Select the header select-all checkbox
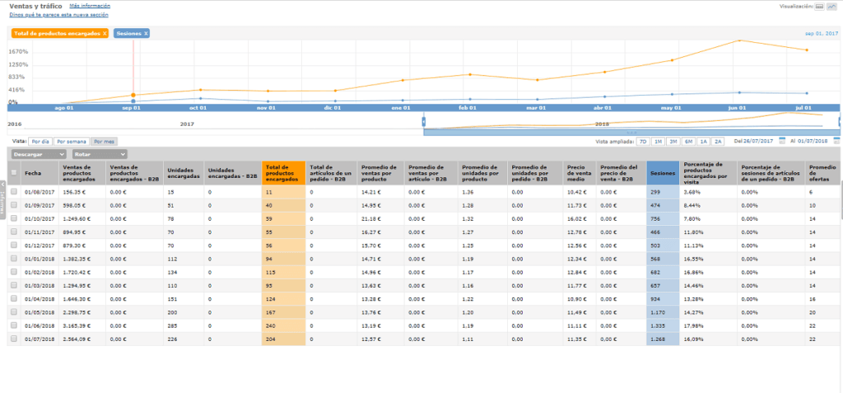This screenshot has height=393, width=843. 12,173
